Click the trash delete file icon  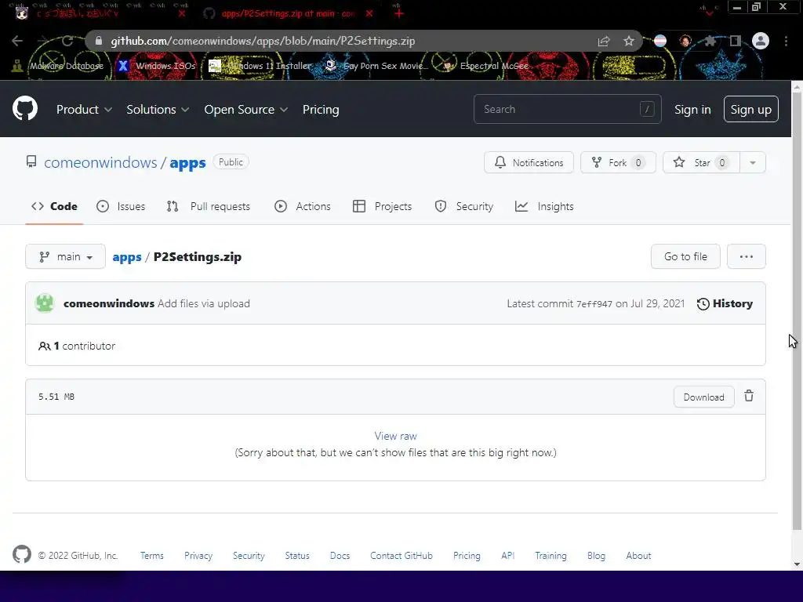pyautogui.click(x=749, y=396)
